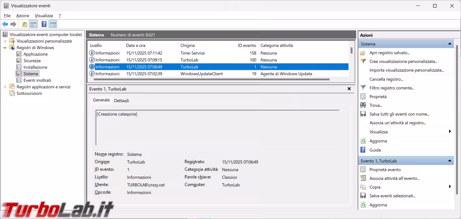Collapse the Registri di Windows node
The height and width of the screenshot is (219, 461).
point(5,48)
